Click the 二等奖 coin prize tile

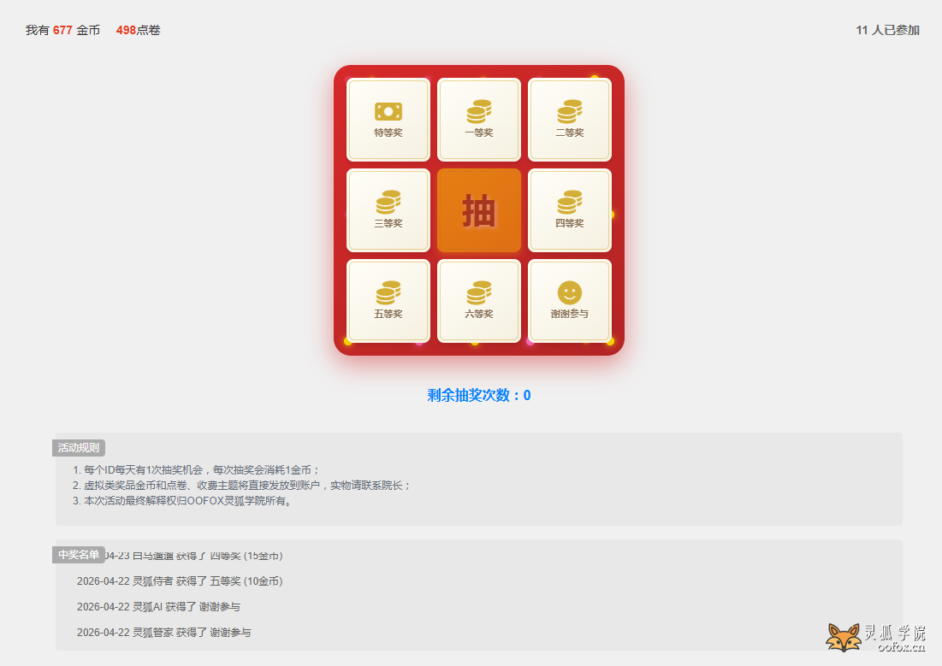(x=570, y=120)
